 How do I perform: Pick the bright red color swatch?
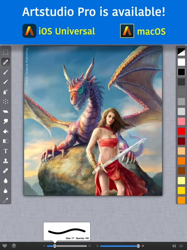tap(181, 131)
